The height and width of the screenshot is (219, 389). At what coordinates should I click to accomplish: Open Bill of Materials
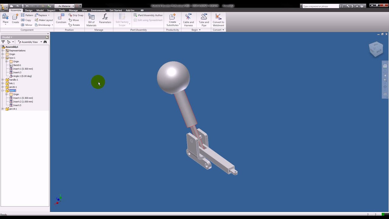(x=91, y=20)
